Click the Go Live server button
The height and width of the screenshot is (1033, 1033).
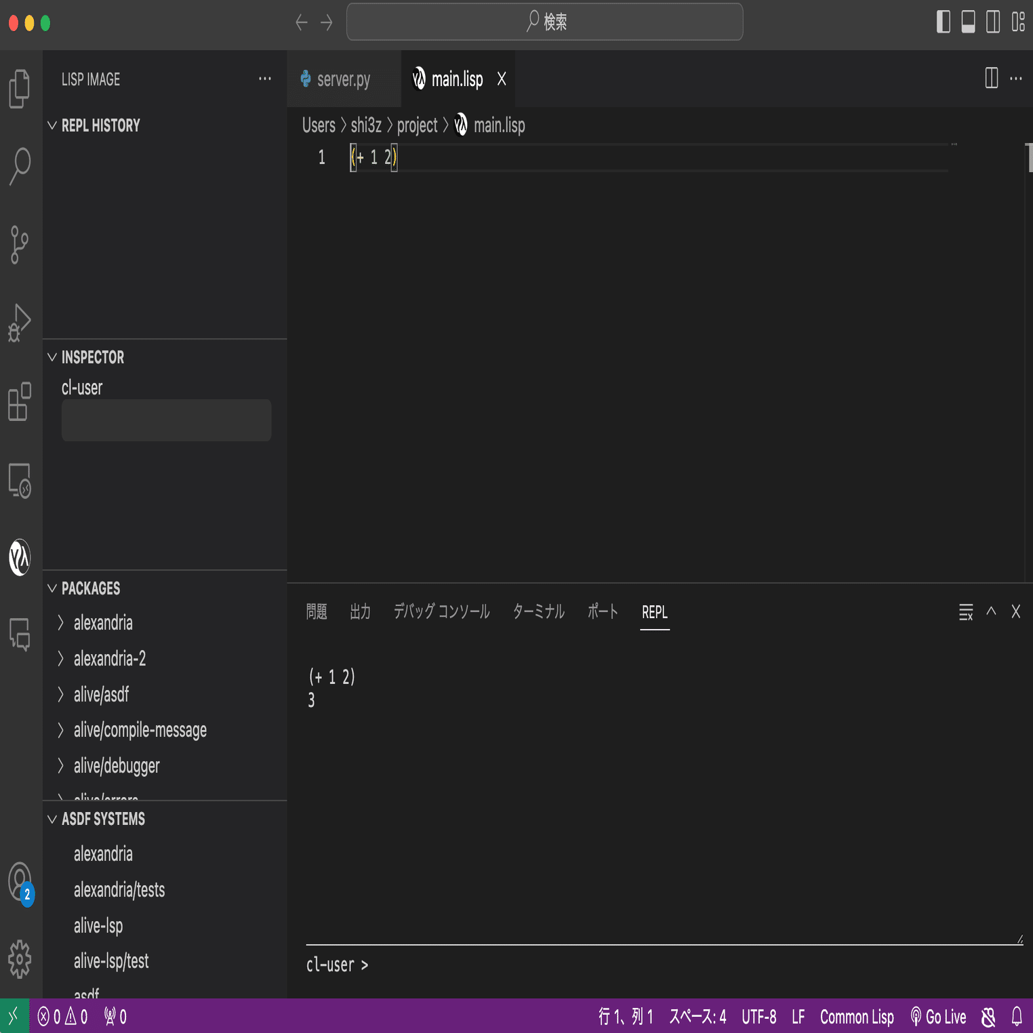[x=938, y=1016]
